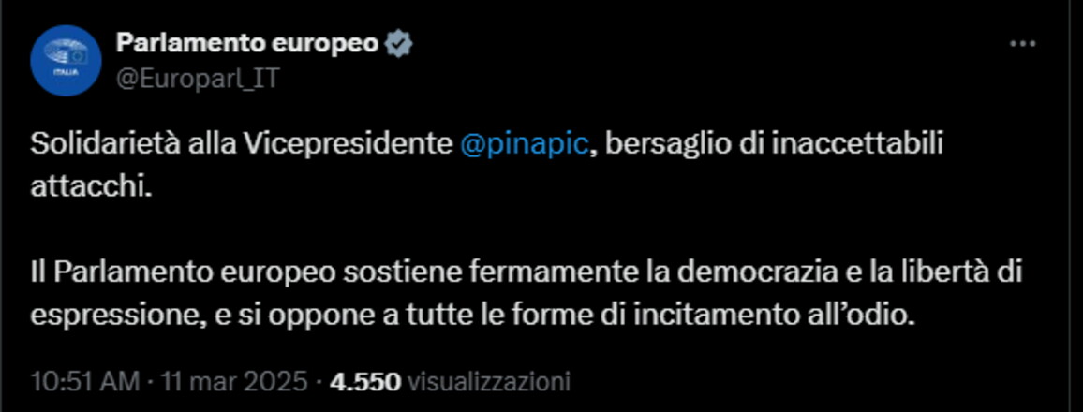
Task: Click the 10:51 AM timestamp
Action: [85, 382]
